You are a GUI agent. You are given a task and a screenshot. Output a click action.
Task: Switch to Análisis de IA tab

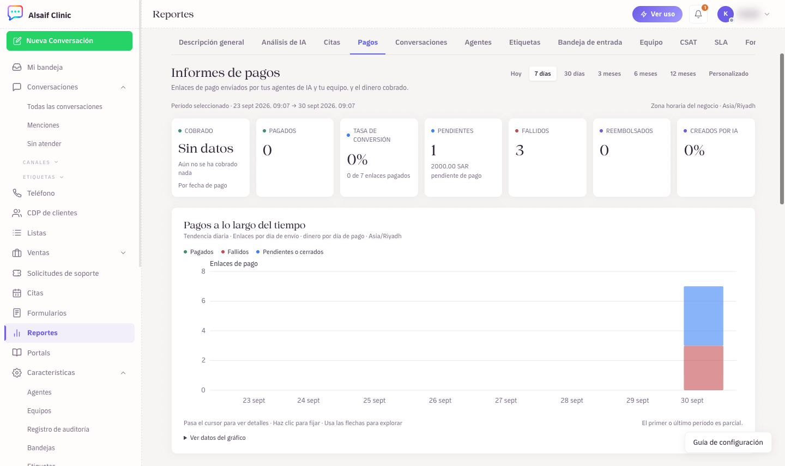(284, 42)
